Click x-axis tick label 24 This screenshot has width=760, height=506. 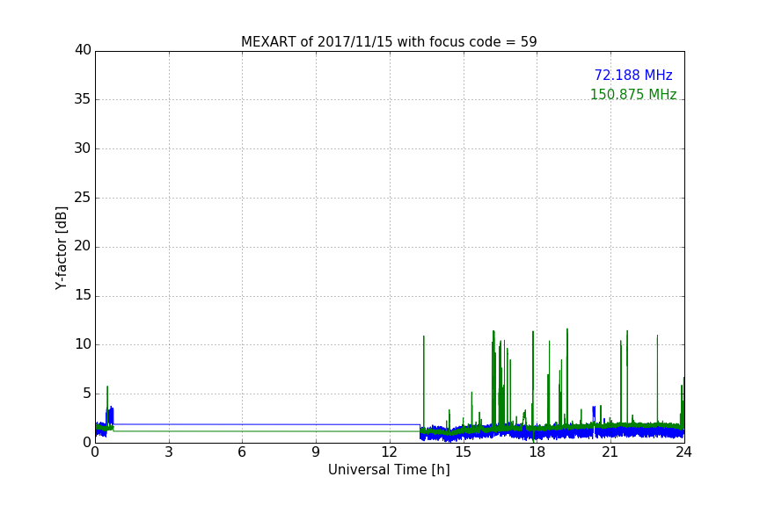683,452
